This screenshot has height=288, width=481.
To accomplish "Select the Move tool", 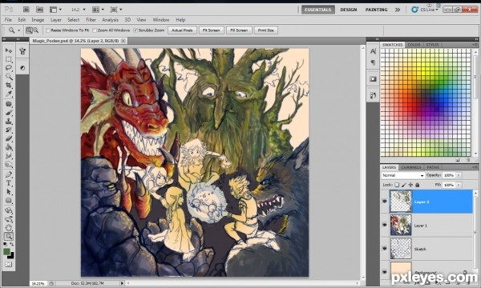I will [x=9, y=50].
